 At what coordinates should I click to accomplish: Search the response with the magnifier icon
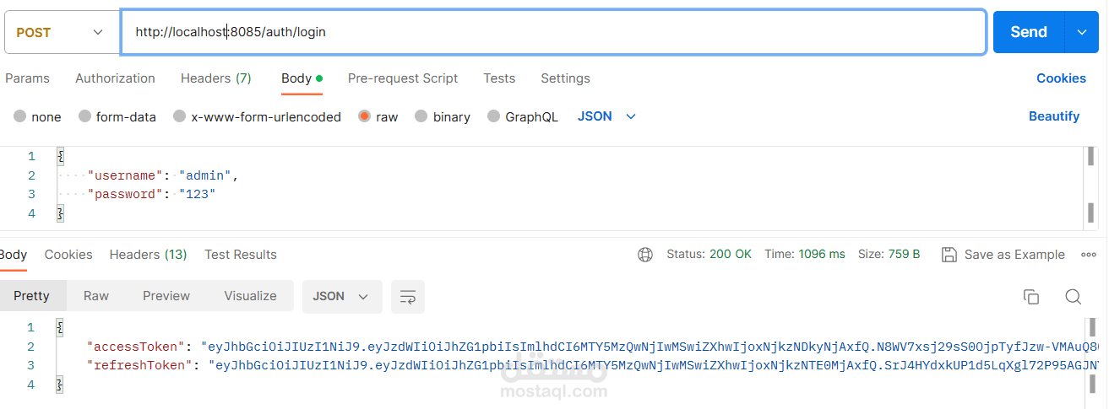[x=1073, y=297]
